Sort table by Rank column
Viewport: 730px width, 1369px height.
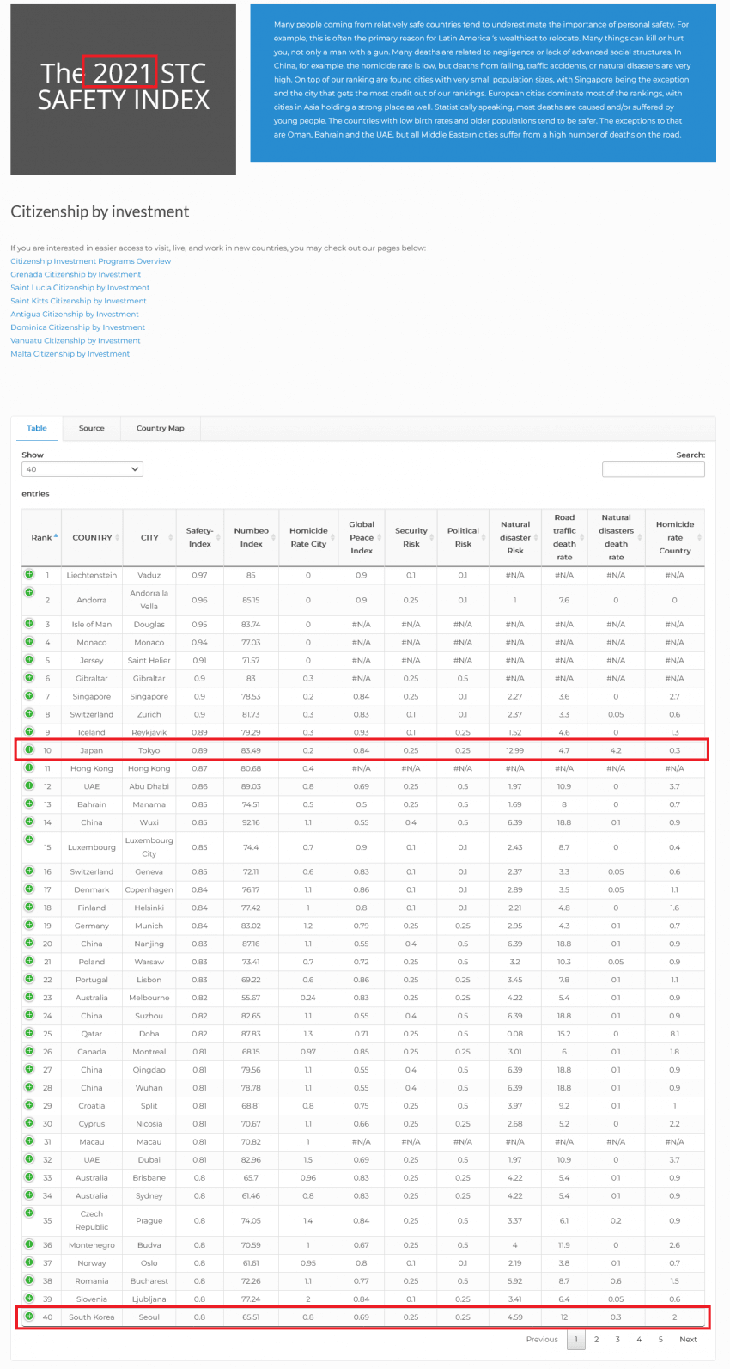coord(45,537)
